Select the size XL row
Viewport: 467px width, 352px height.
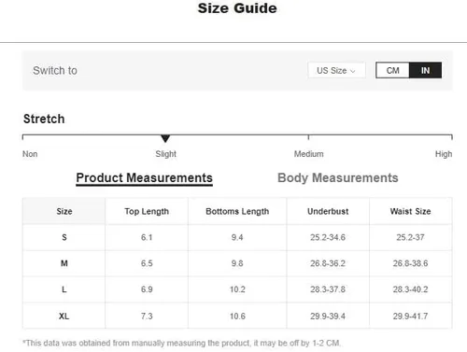coord(237,316)
